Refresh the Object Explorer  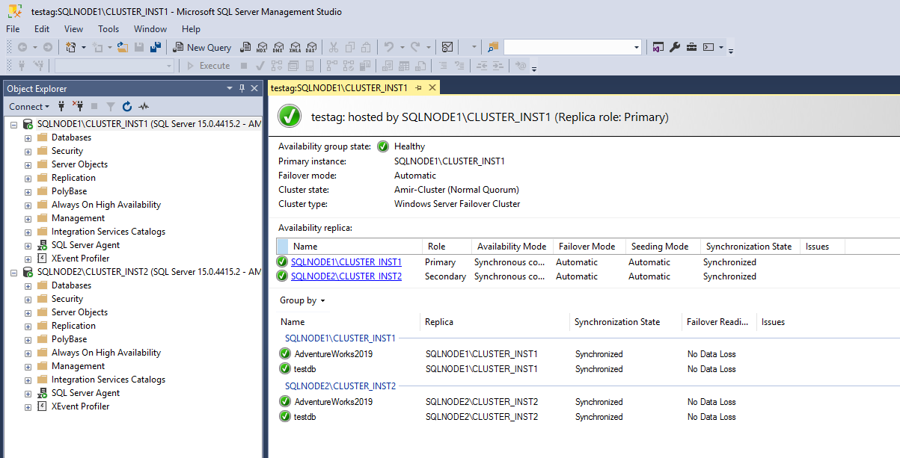click(127, 106)
